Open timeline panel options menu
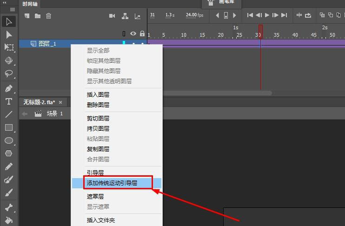 point(13,9)
